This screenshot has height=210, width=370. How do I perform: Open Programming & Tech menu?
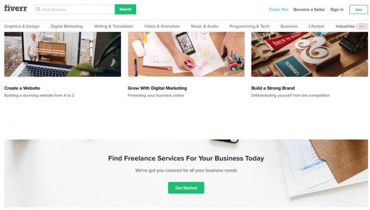coord(249,26)
